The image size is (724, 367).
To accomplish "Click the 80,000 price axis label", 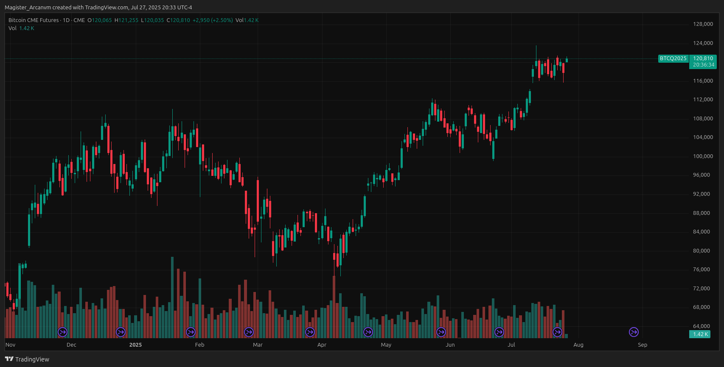I will point(702,251).
